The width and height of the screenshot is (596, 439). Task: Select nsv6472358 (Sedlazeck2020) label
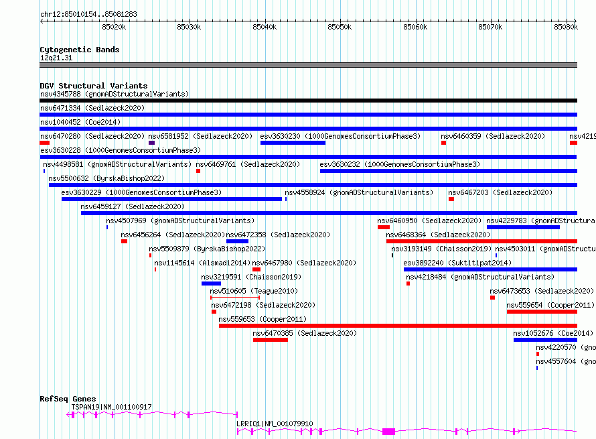click(x=278, y=235)
